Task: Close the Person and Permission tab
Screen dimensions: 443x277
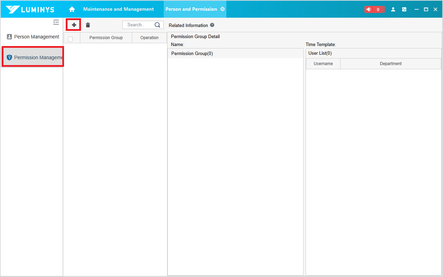Action: coord(223,9)
